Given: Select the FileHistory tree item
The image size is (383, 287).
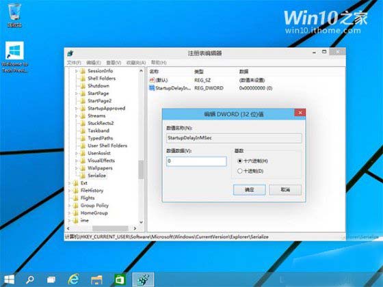Looking at the screenshot, I should coord(92,191).
